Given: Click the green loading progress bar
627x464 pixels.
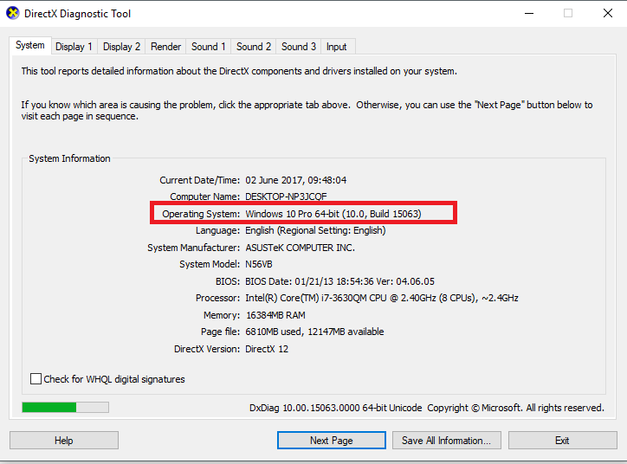Looking at the screenshot, I should pos(65,407).
